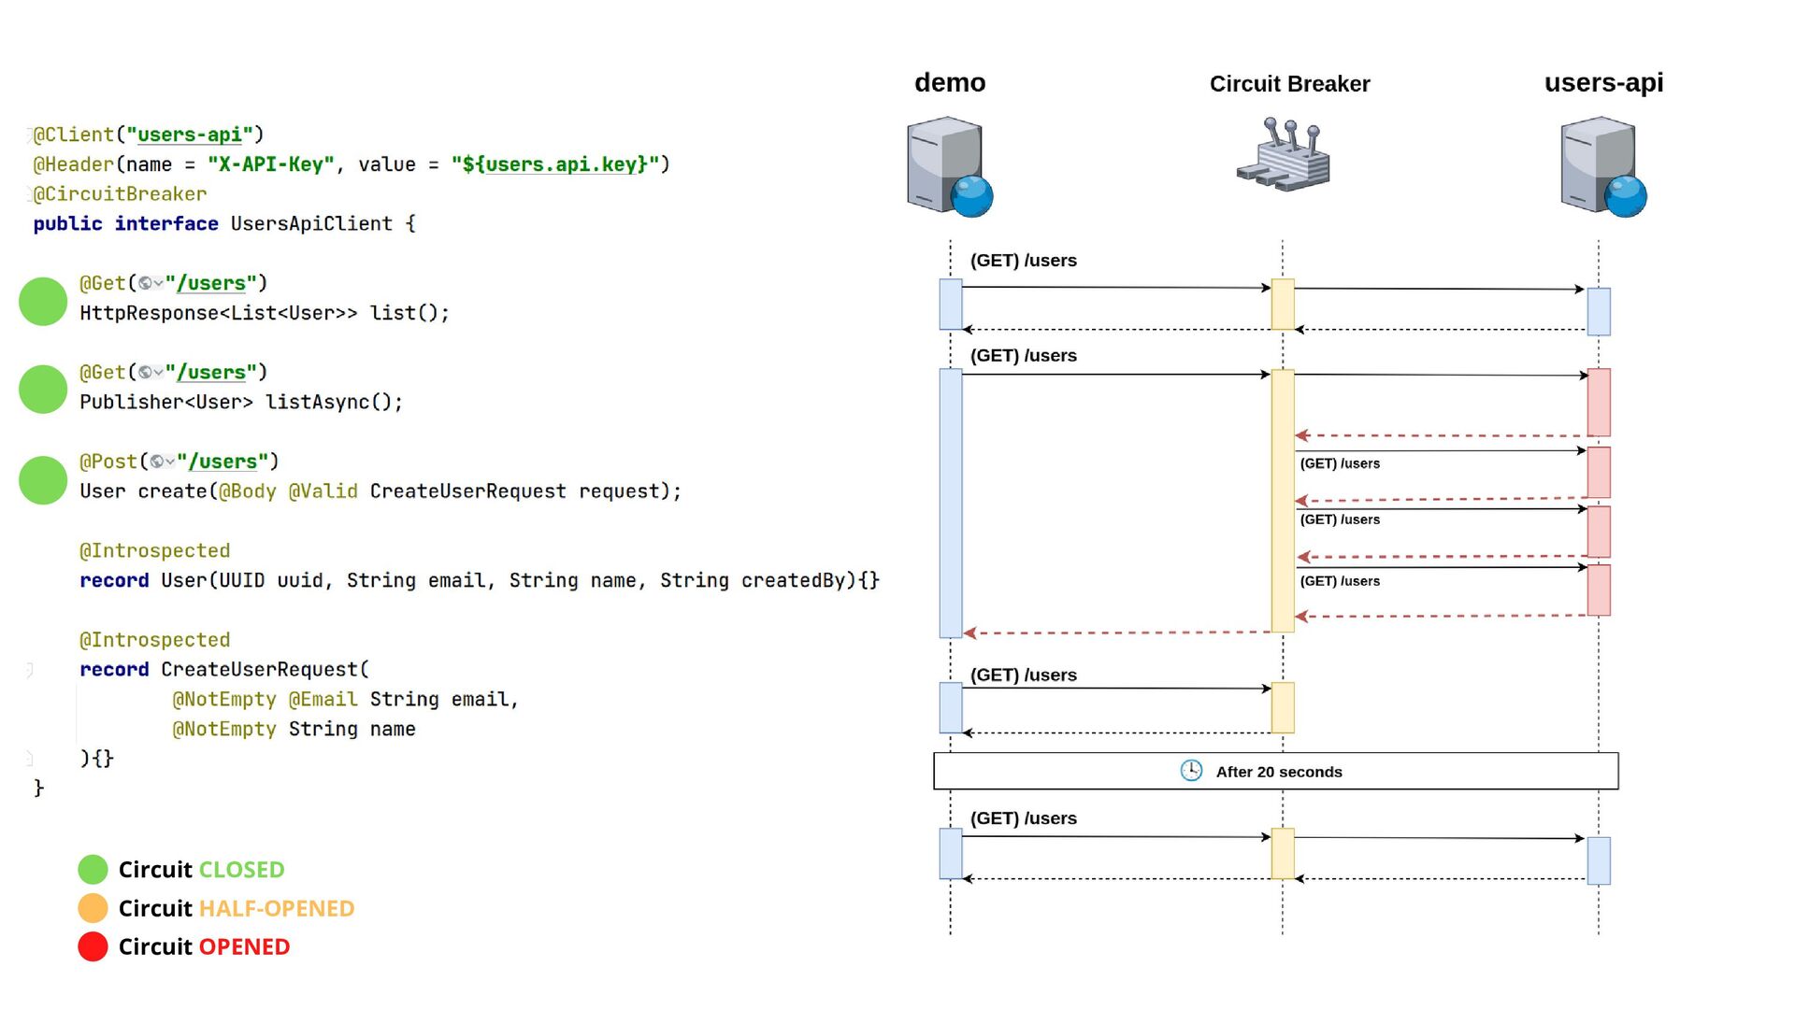
Task: Click the users-api heading label
Action: (1603, 82)
